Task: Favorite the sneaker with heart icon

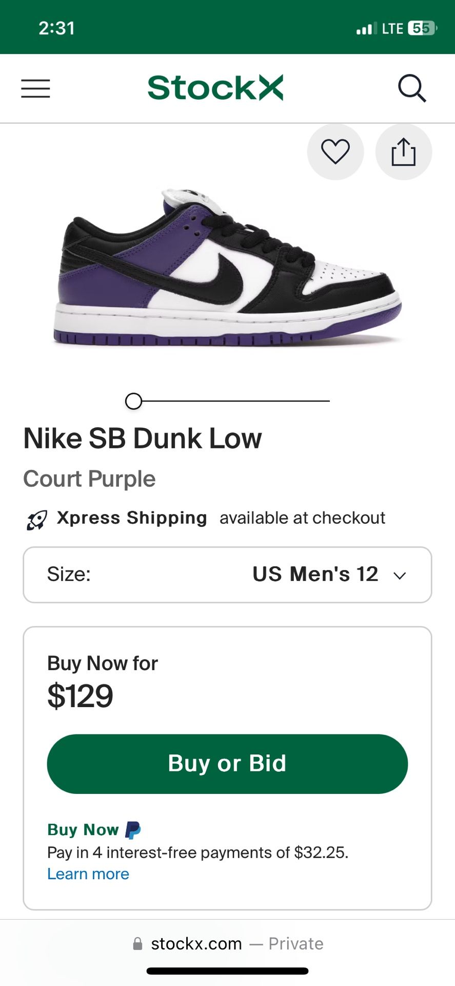Action: click(335, 152)
